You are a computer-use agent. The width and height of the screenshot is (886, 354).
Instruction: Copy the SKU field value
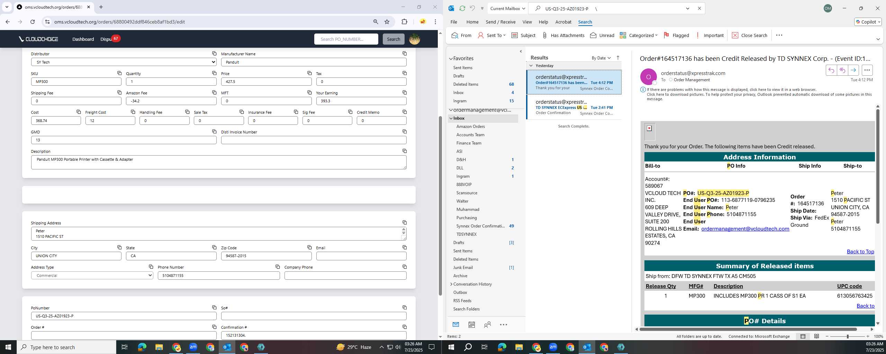coord(119,73)
